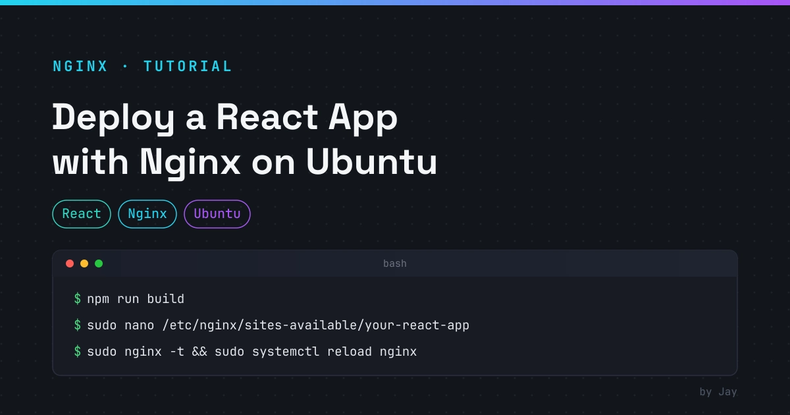
Task: Click the 'NGINX · TUTORIAL' category label
Action: (142, 67)
